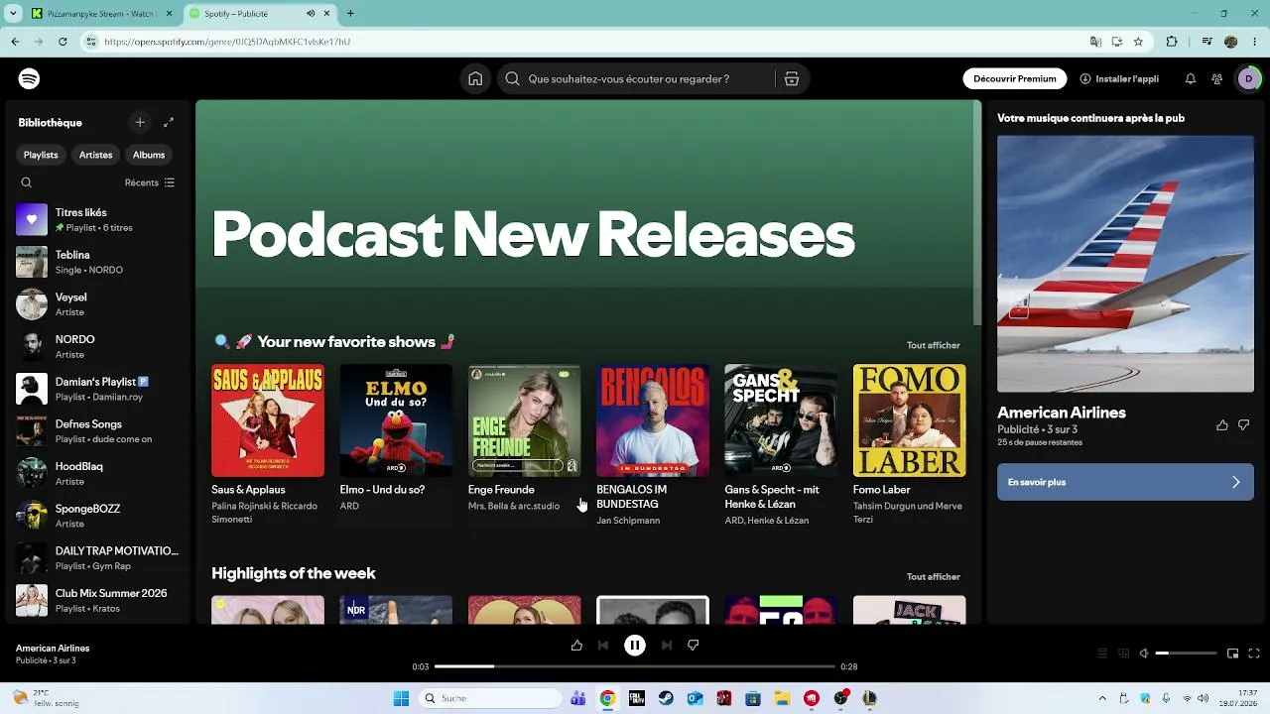The height and width of the screenshot is (714, 1270).
Task: Mute the Spotify player volume
Action: pos(1144,654)
